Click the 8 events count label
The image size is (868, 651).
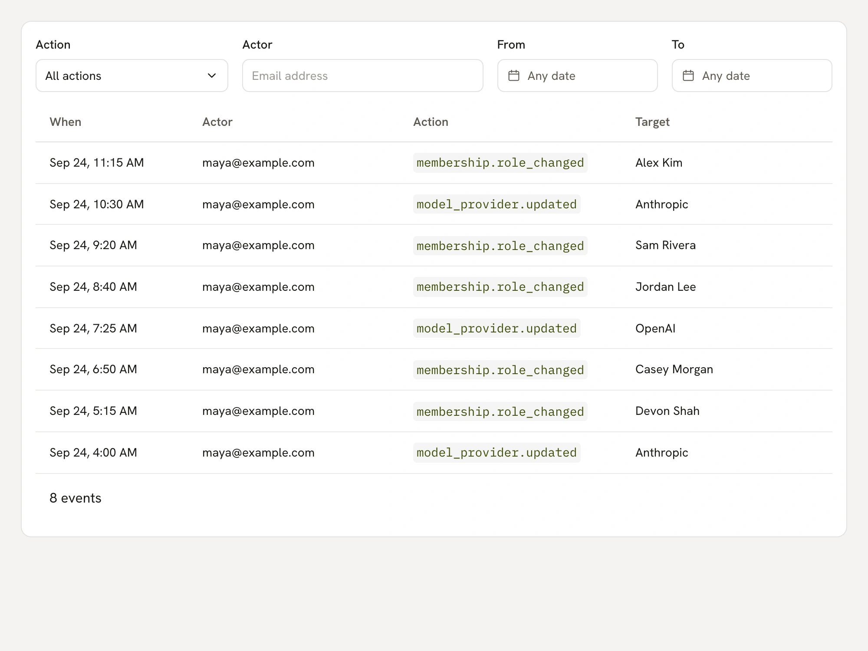pos(76,498)
